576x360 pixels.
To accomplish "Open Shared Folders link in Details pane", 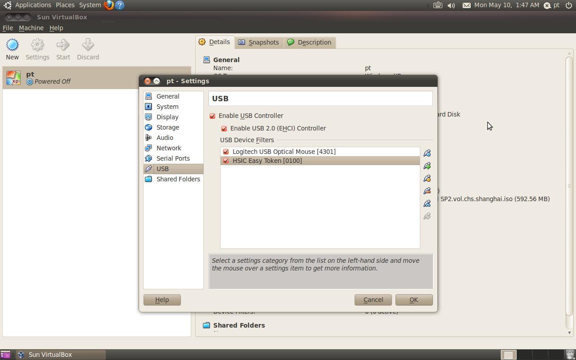I will pos(239,325).
